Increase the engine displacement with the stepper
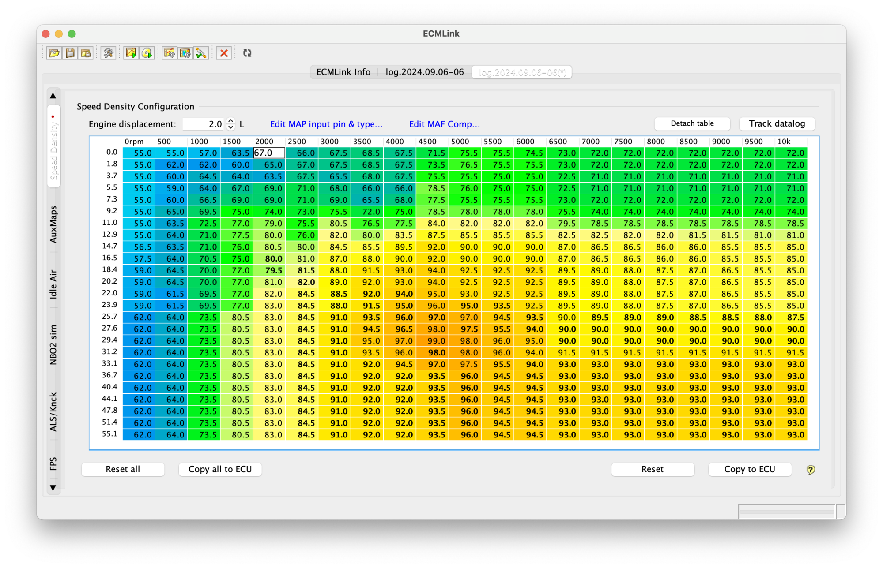Image resolution: width=883 pixels, height=568 pixels. 230,121
